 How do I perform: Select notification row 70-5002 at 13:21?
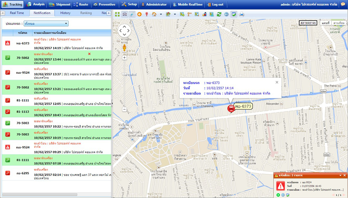[x=56, y=88]
